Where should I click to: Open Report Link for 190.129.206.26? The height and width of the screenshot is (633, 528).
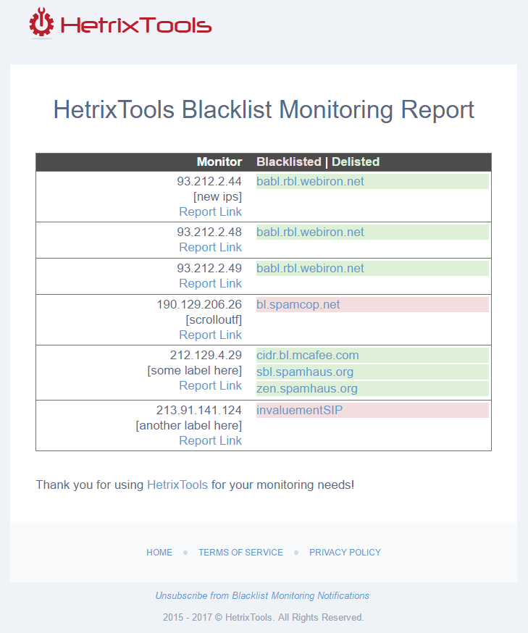pyautogui.click(x=210, y=335)
